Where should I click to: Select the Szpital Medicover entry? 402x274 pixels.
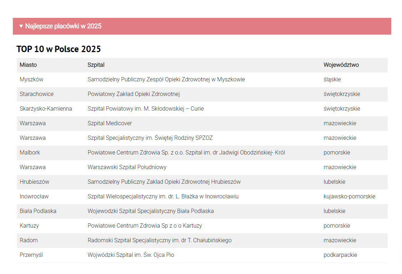pyautogui.click(x=110, y=123)
